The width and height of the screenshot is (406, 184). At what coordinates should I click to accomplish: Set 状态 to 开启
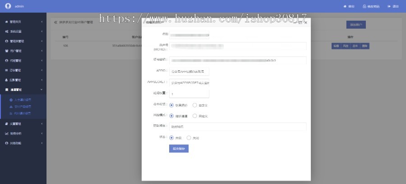[171, 138]
